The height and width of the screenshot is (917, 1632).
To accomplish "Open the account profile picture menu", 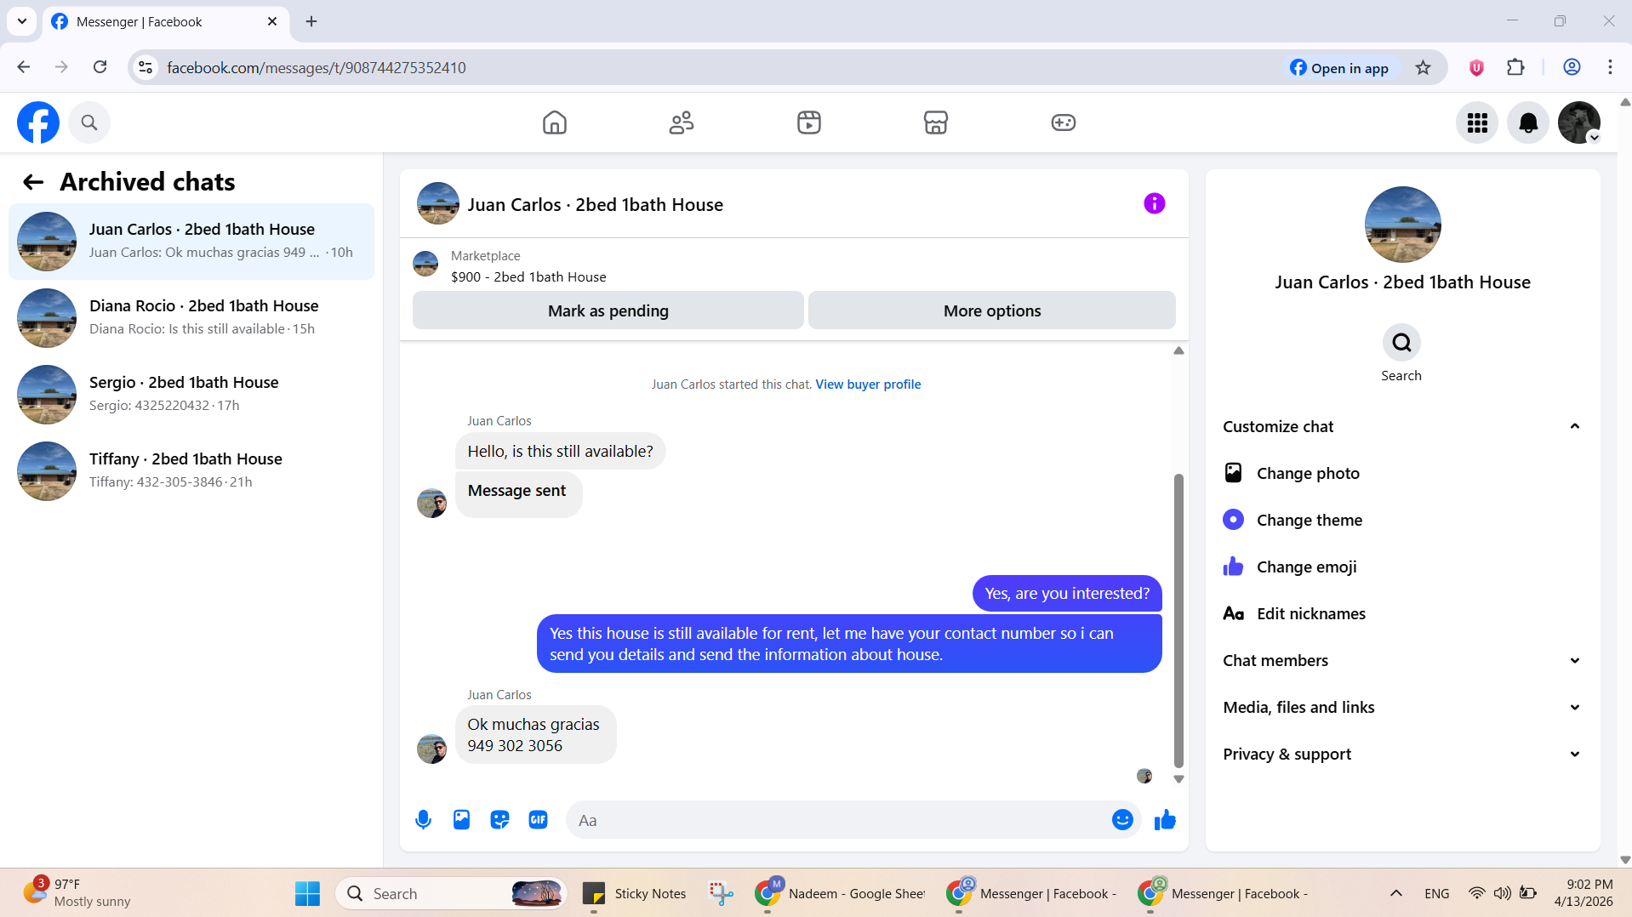I will click(x=1579, y=122).
